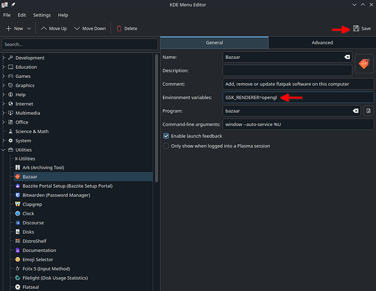Open the Help menu
The width and height of the screenshot is (376, 291).
click(63, 15)
